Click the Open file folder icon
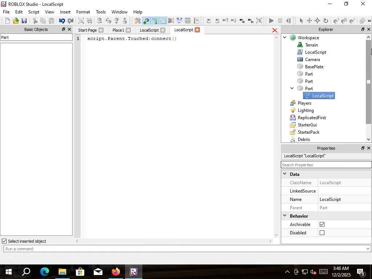The height and width of the screenshot is (279, 372). 16,21
